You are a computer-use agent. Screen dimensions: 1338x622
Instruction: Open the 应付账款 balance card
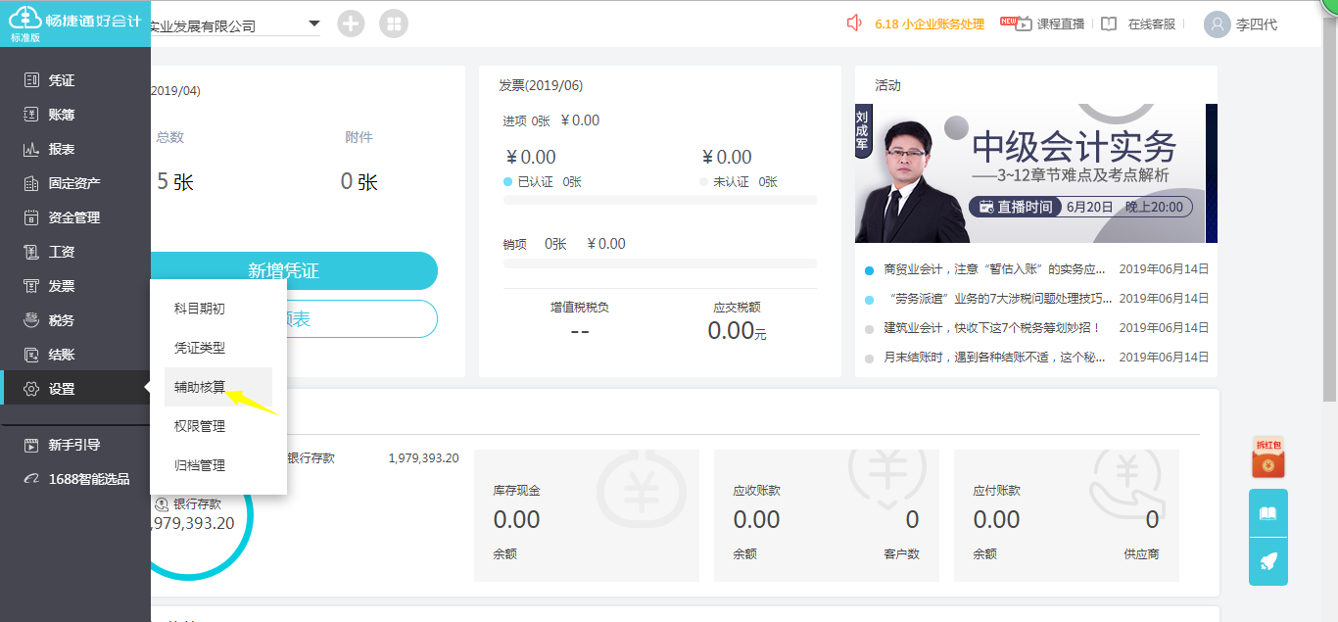[x=1067, y=516]
